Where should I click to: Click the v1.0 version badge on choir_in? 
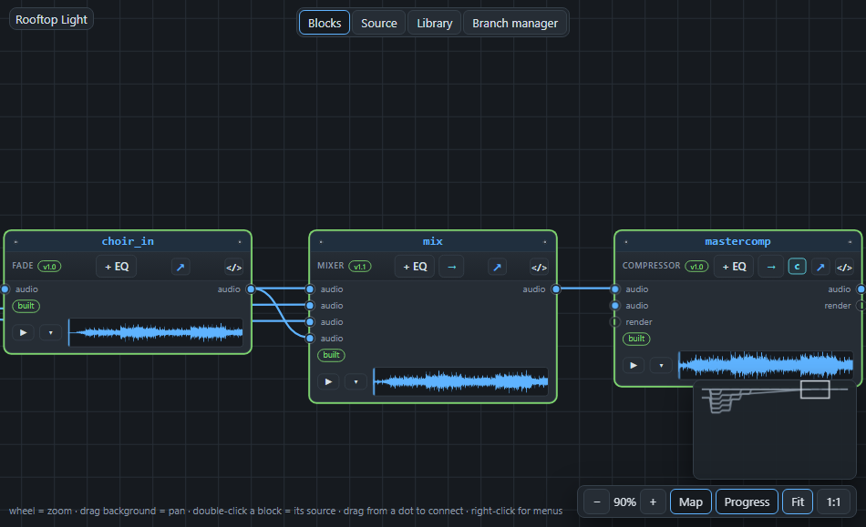coord(49,267)
